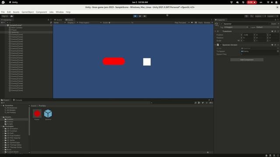Toggle the Spawner GameObject active checkbox

(222, 24)
